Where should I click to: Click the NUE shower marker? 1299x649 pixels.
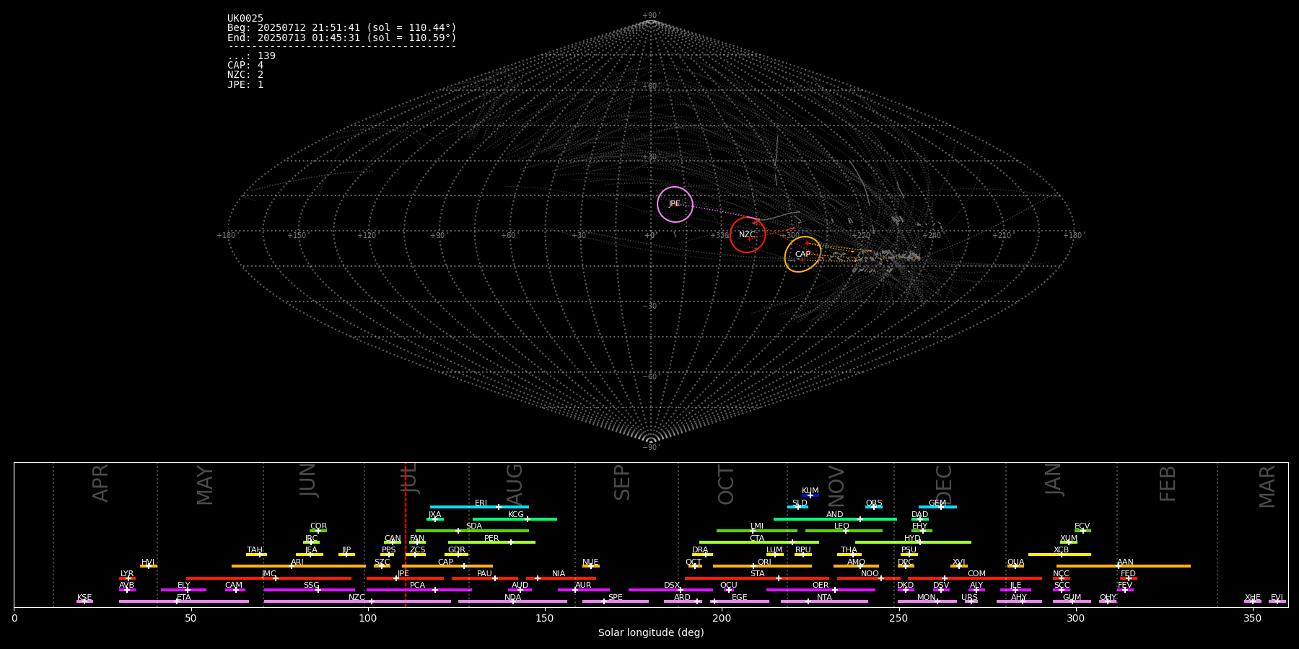click(590, 566)
